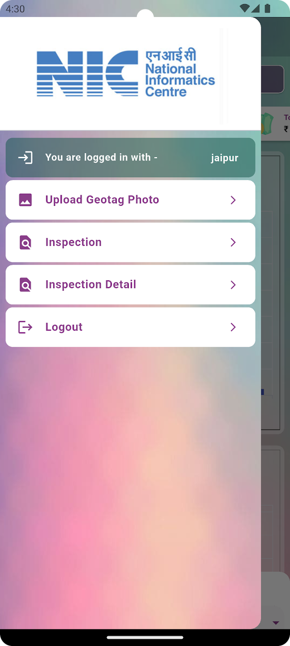
Task: Tap the NIC National Informatics Centre logo
Action: pyautogui.click(x=126, y=74)
